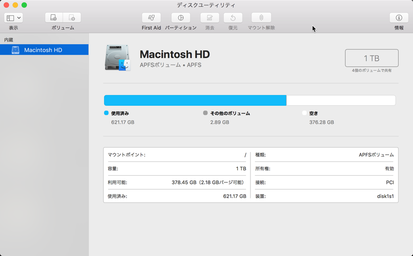Click the gray その他のボリューム legend dot

click(205, 113)
